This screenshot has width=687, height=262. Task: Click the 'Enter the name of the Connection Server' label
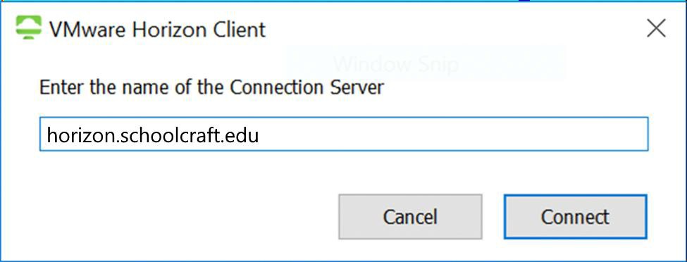(211, 87)
